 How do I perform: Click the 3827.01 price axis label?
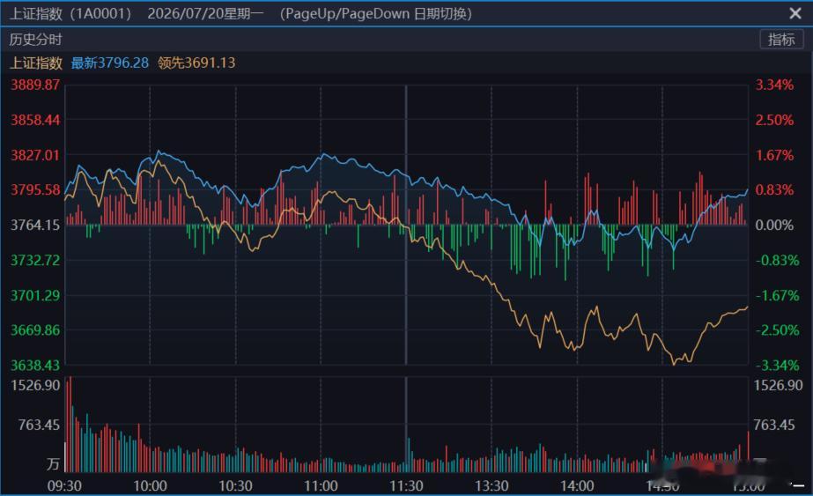click(35, 155)
